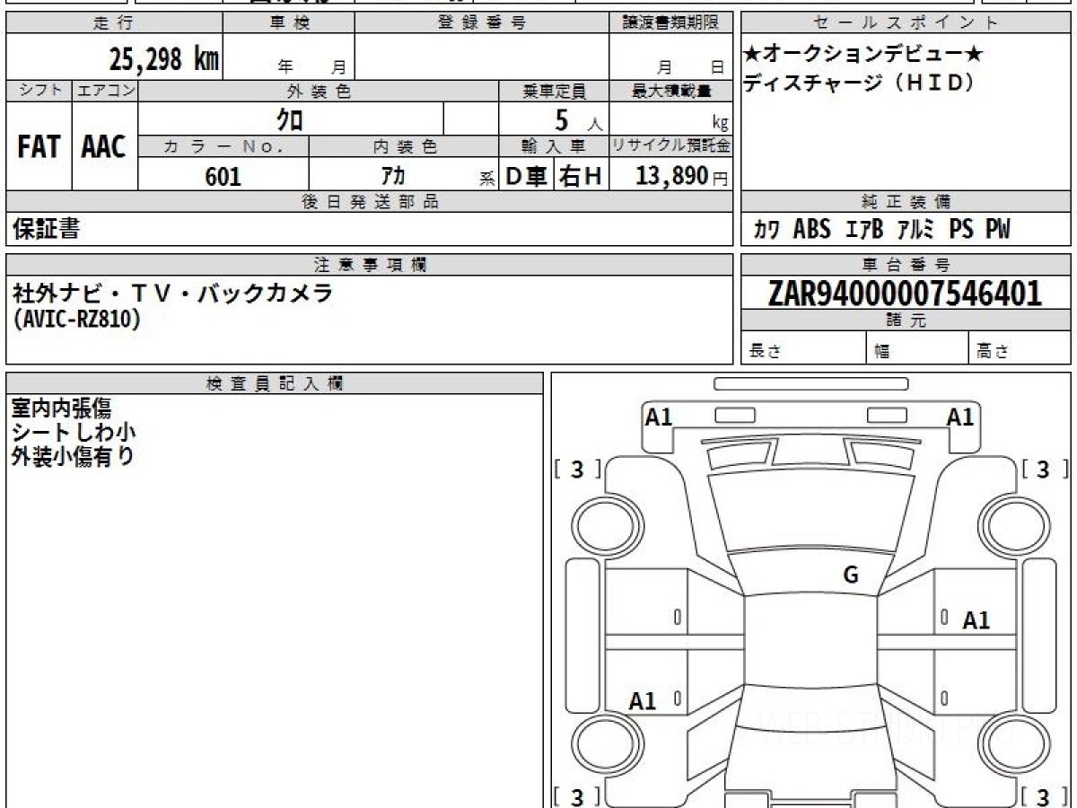Click the 譲渡書類期限 header

(x=670, y=23)
